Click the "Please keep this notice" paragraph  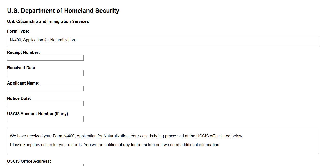click(x=46, y=145)
